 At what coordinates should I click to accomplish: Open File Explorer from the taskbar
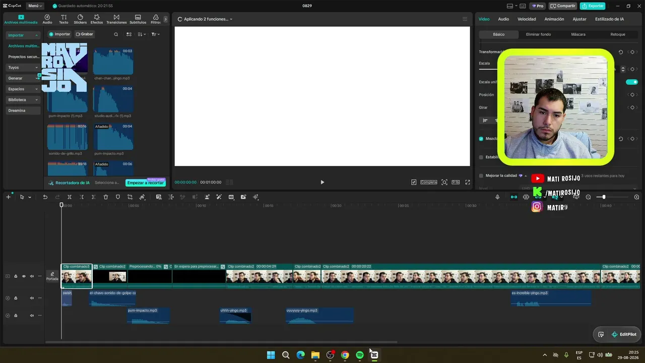coord(315,355)
